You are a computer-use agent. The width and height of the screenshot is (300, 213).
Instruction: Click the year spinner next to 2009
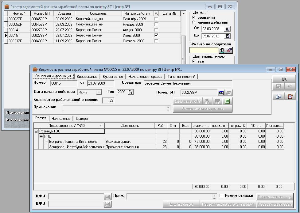131,92
